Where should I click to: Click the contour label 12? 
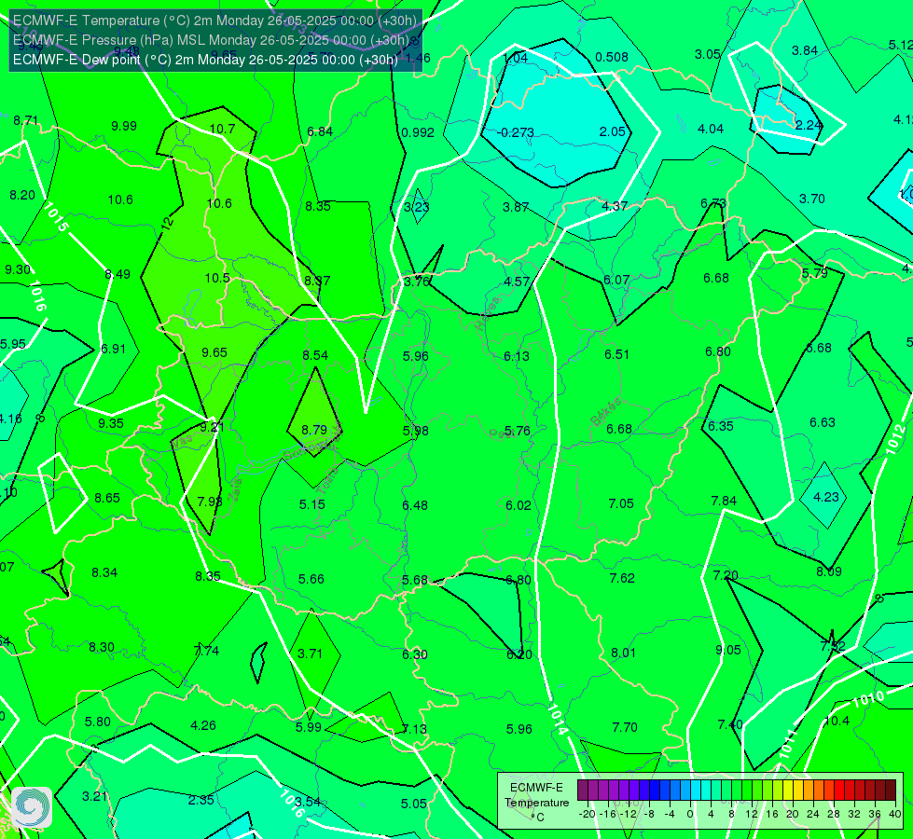(x=168, y=223)
